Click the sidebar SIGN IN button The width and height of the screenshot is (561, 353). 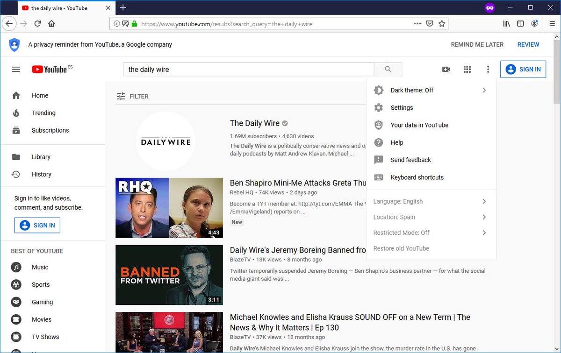click(x=37, y=225)
